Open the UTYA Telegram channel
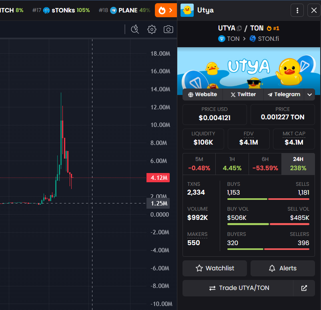 point(284,95)
